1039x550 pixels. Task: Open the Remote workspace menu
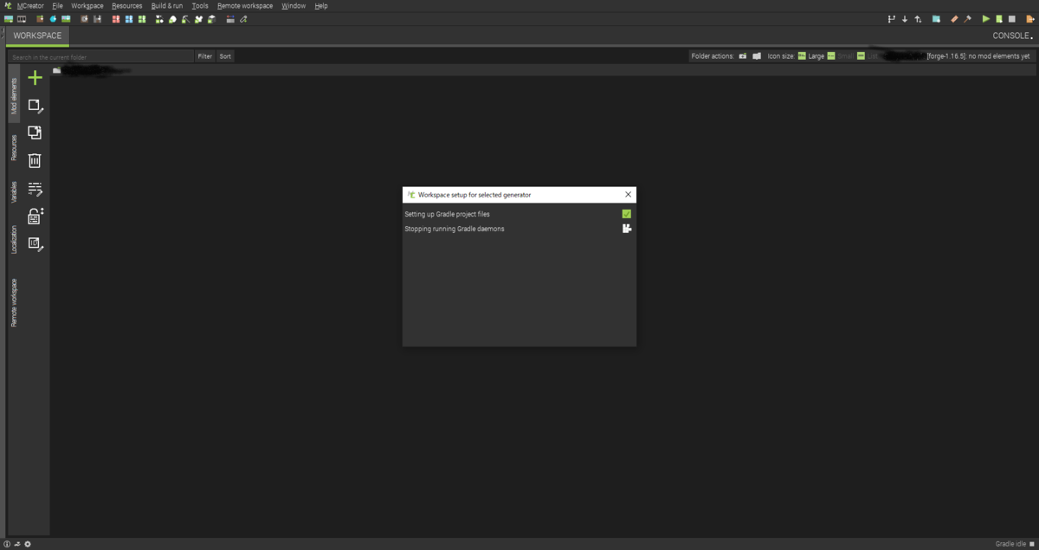click(245, 6)
